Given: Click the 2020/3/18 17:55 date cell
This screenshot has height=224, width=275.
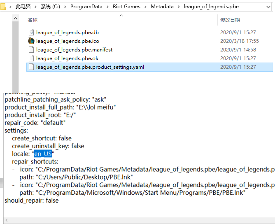Looking at the screenshot, I should click(x=240, y=41).
